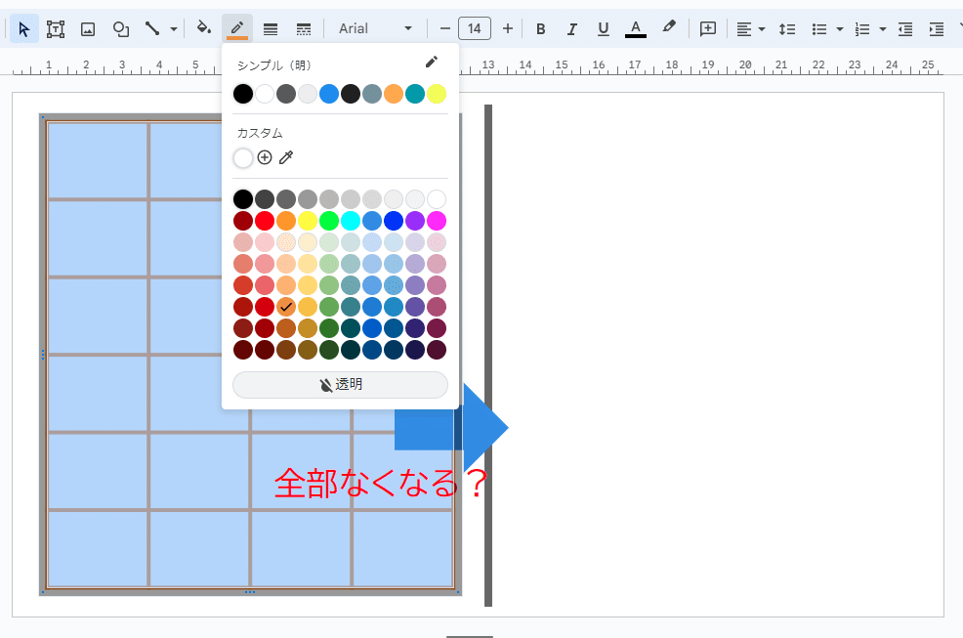Select magenta in the bright row
The height and width of the screenshot is (638, 963).
437,221
